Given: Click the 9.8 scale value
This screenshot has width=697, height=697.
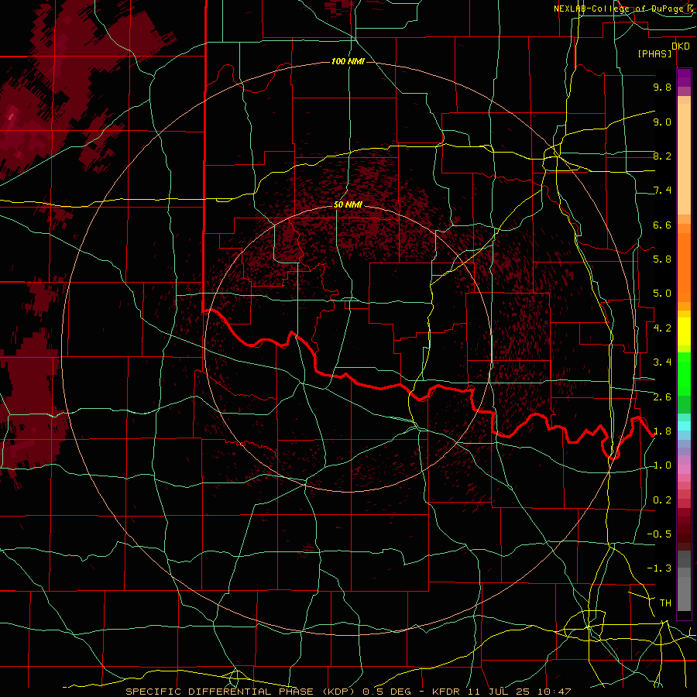Looking at the screenshot, I should [662, 87].
